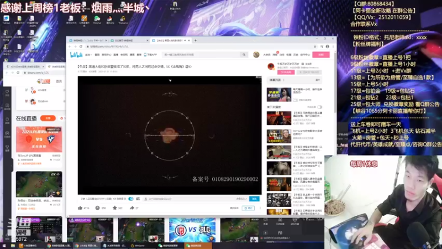The height and width of the screenshot is (249, 442).
Task: Toggle the danmaku switch below the video
Action: click(x=131, y=199)
